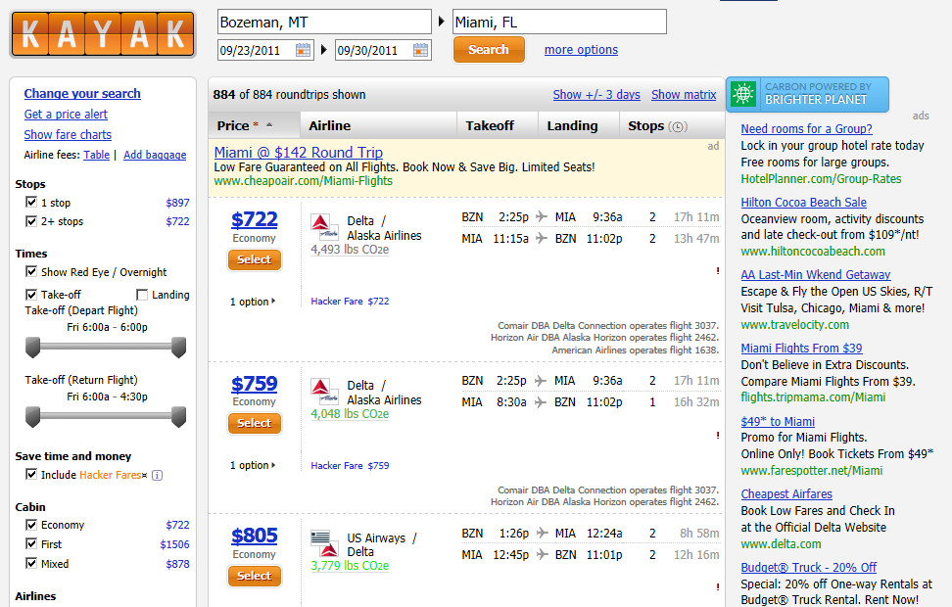This screenshot has width=952, height=607.
Task: Click the KAYAK logo
Action: tap(103, 34)
